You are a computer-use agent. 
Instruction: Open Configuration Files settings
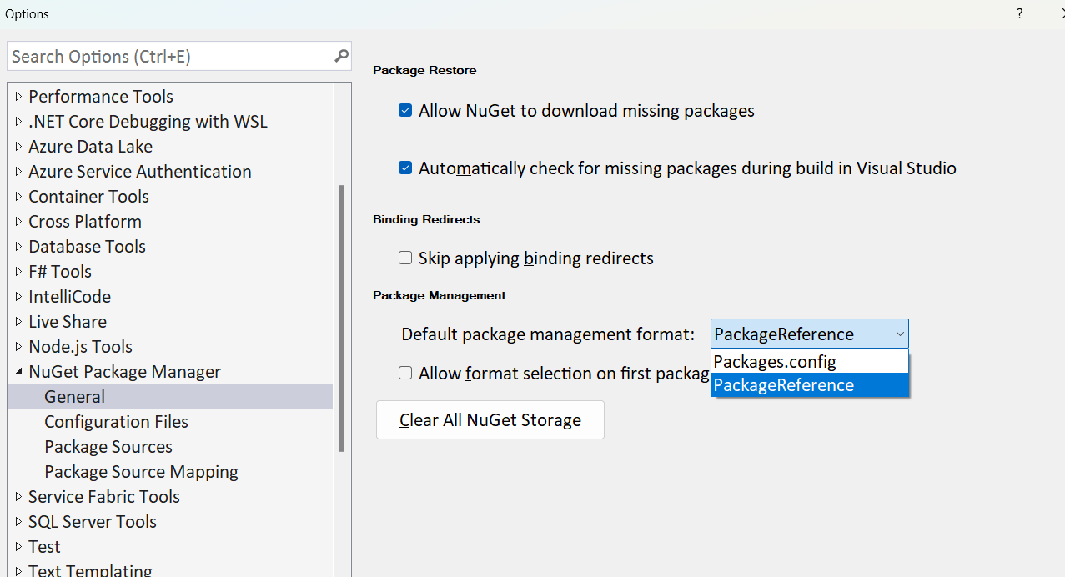coord(116,421)
